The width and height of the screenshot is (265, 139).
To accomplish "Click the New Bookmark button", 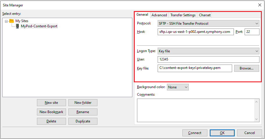I will click(51, 112).
